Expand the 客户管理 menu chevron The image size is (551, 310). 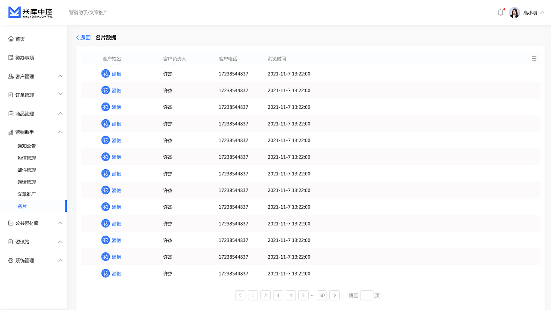(x=60, y=76)
